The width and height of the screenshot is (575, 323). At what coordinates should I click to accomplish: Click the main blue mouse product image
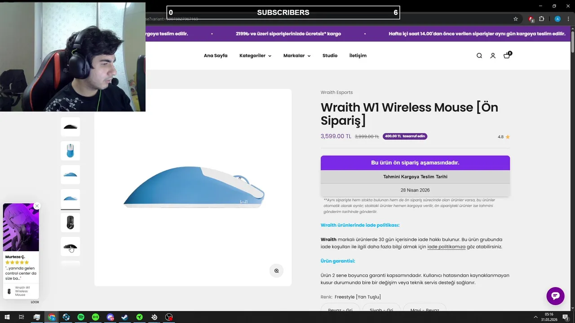tap(193, 187)
